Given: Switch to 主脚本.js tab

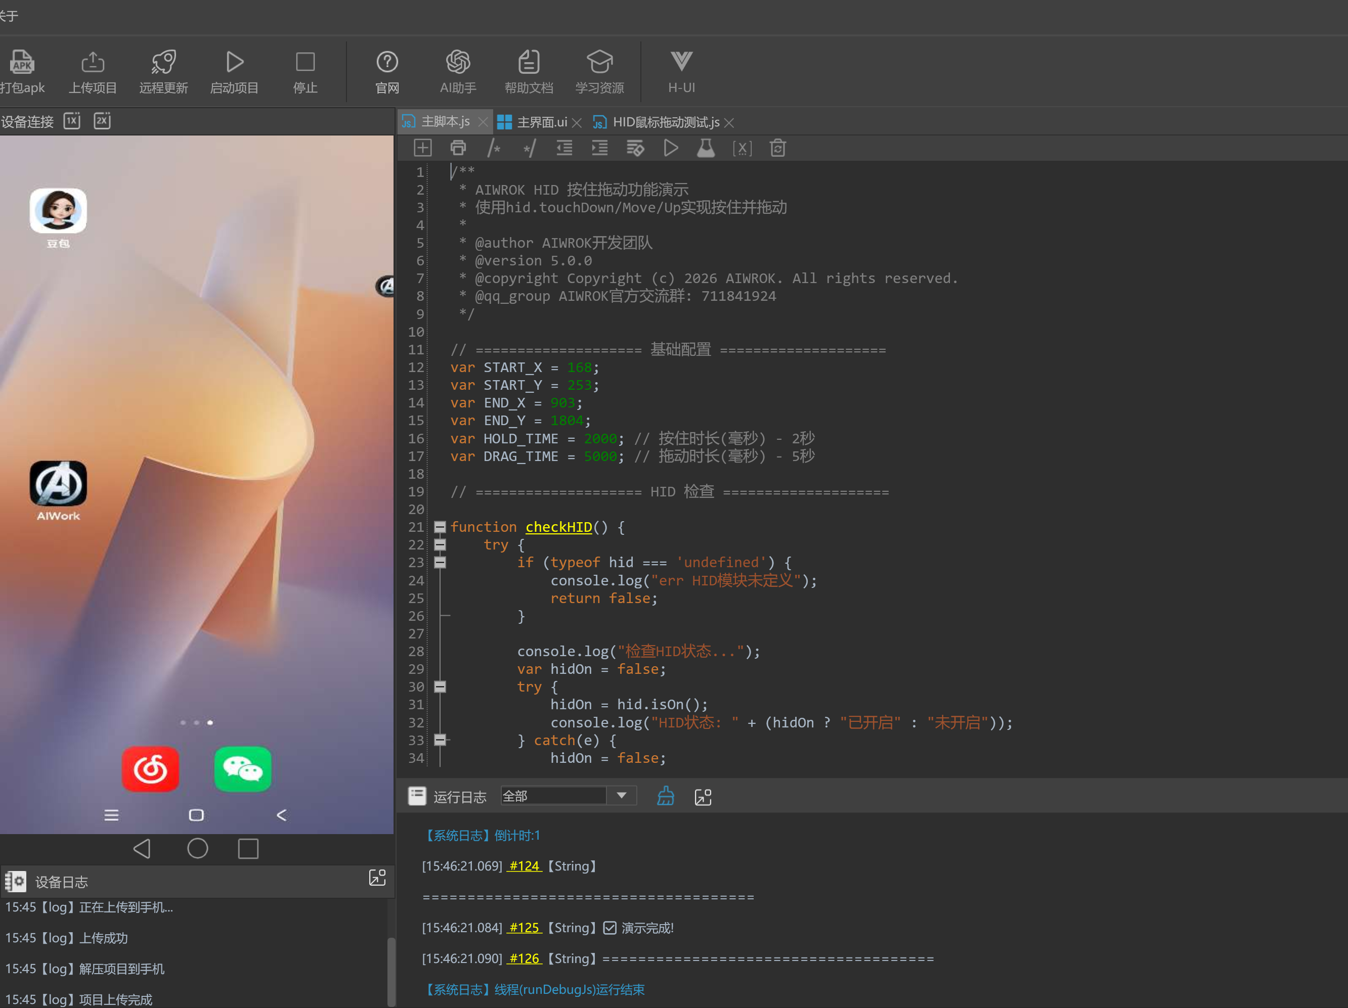Looking at the screenshot, I should (x=446, y=122).
